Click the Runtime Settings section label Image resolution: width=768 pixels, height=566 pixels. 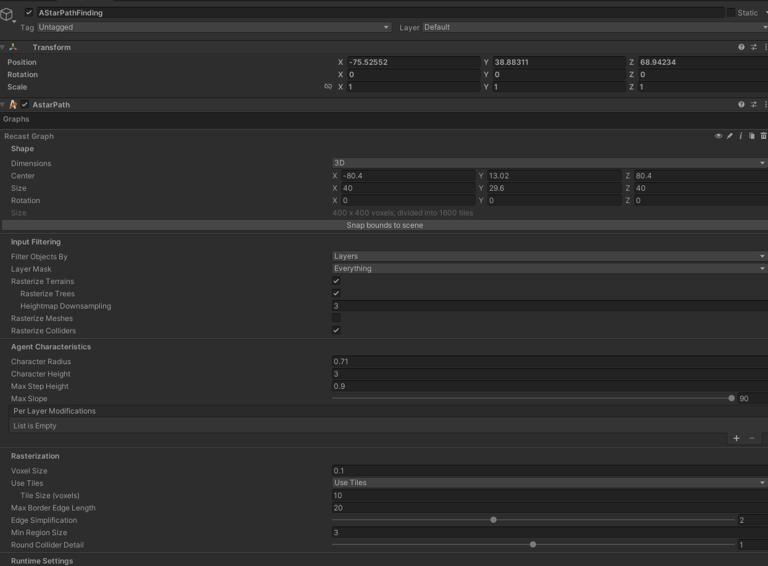42,561
